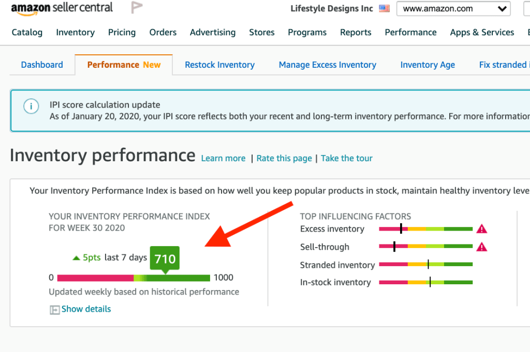The width and height of the screenshot is (530, 352).
Task: Click the Show details link
Action: pos(86,309)
